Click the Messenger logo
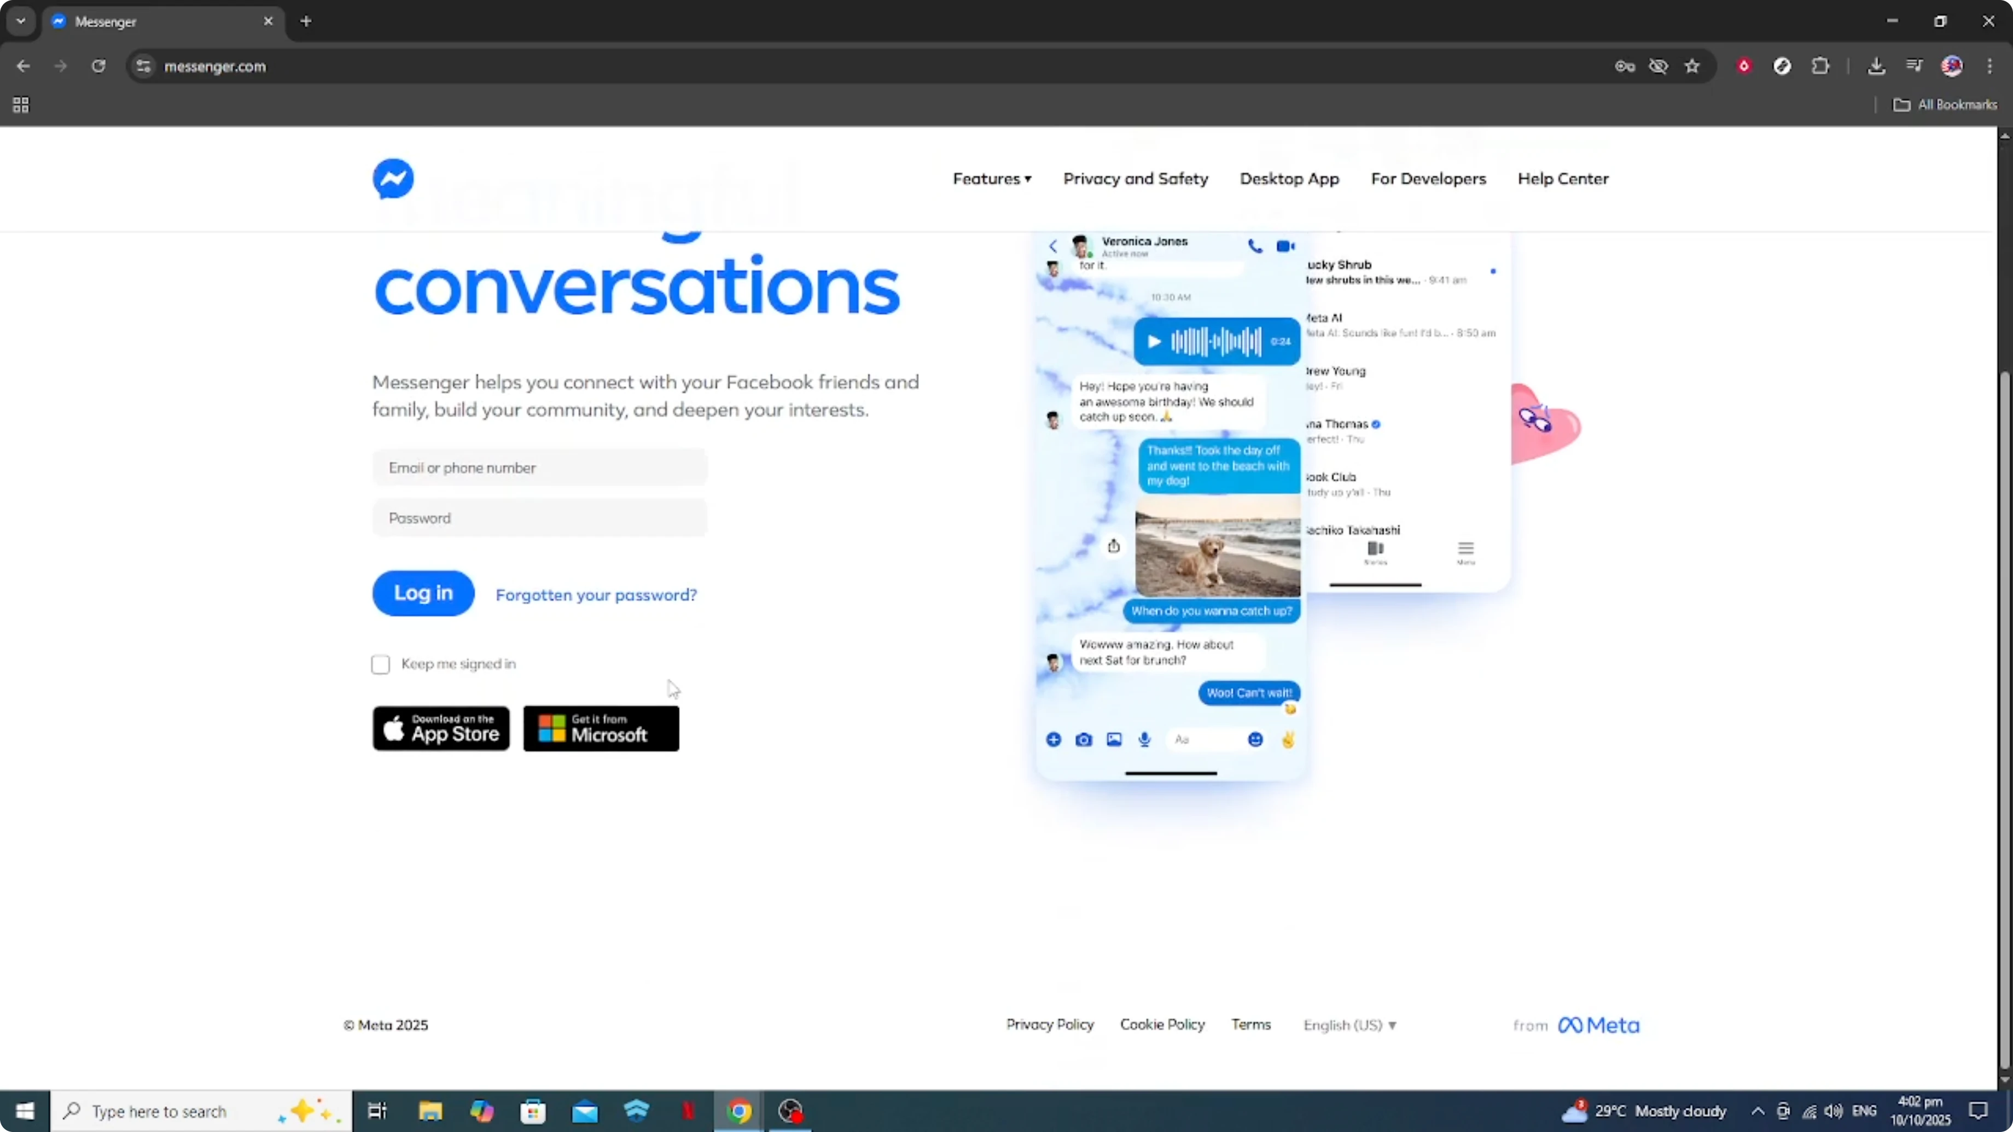 (393, 179)
